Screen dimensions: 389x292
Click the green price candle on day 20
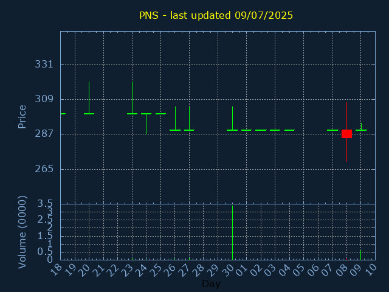89,98
